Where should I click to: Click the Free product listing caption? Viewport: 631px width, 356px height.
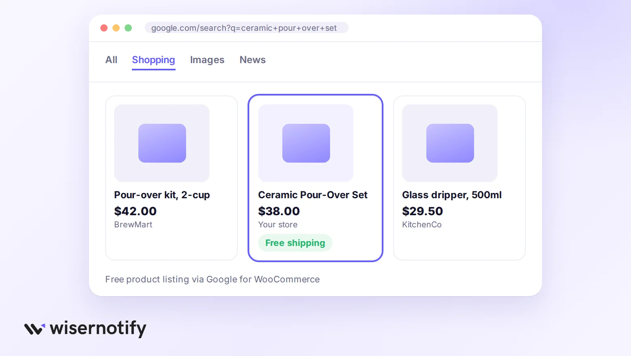tap(212, 280)
